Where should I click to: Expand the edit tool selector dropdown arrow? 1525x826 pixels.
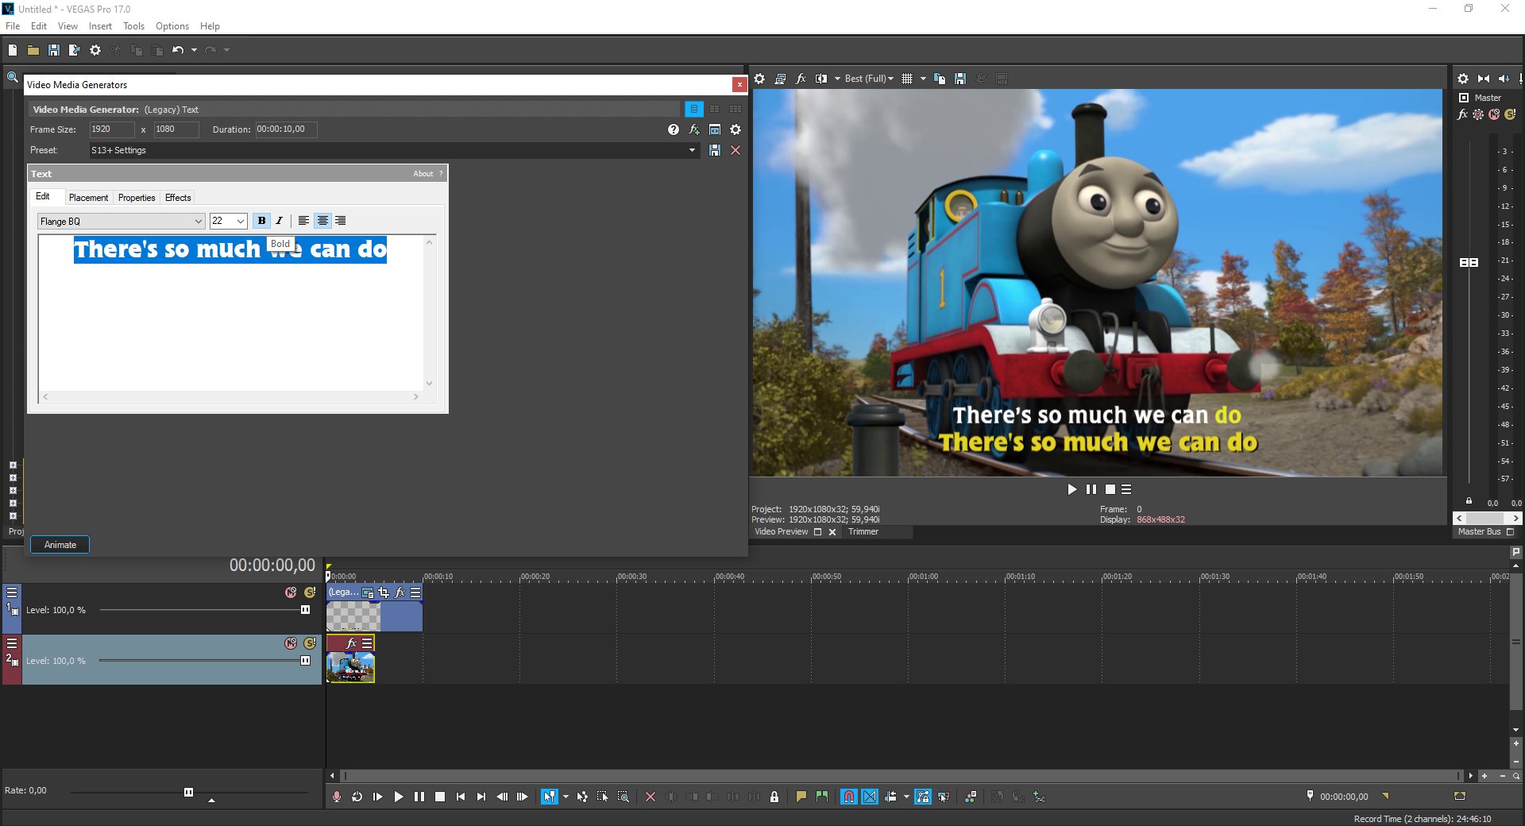[x=566, y=797]
